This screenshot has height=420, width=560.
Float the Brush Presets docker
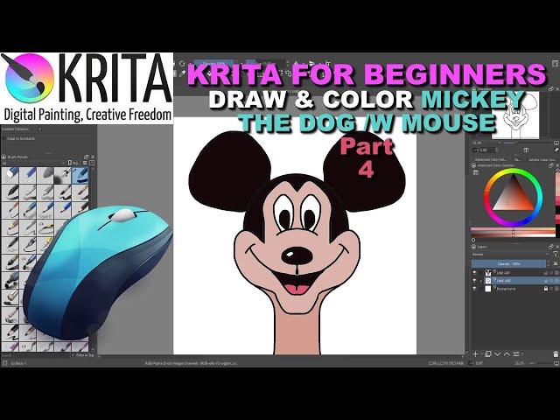[86, 157]
